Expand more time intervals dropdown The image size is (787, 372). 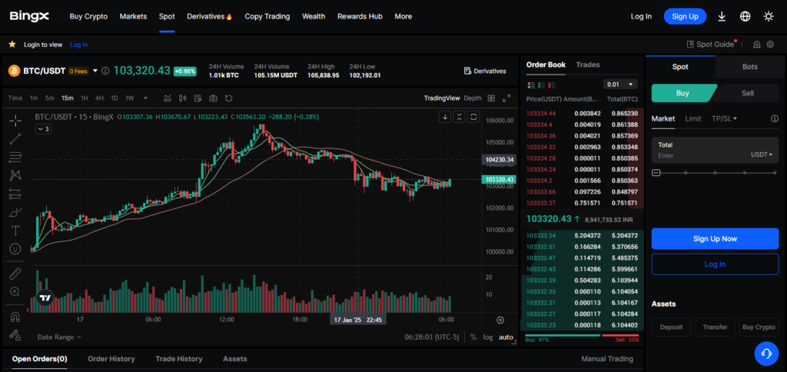145,98
